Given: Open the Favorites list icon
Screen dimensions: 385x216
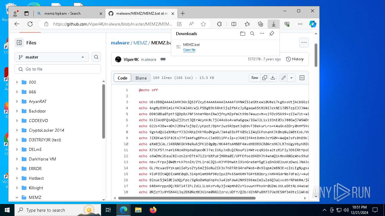Looking at the screenshot, I should (x=247, y=24).
